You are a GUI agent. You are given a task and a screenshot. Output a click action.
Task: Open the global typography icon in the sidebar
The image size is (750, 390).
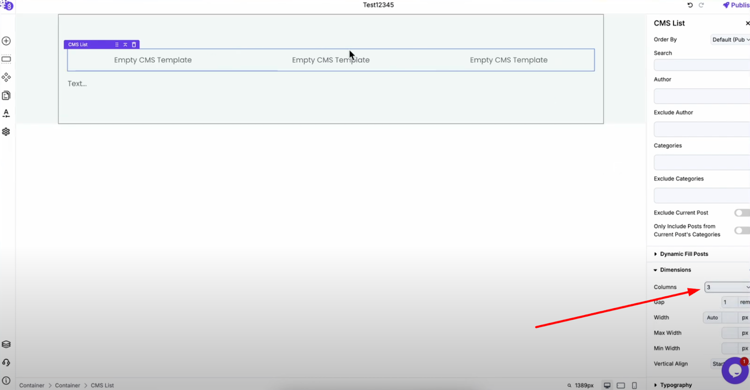pos(6,114)
